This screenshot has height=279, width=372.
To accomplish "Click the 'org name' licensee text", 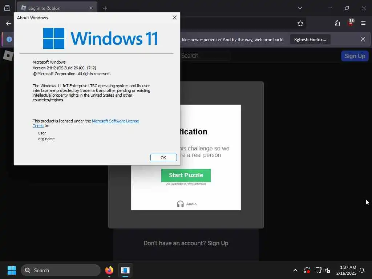I will 46,139.
